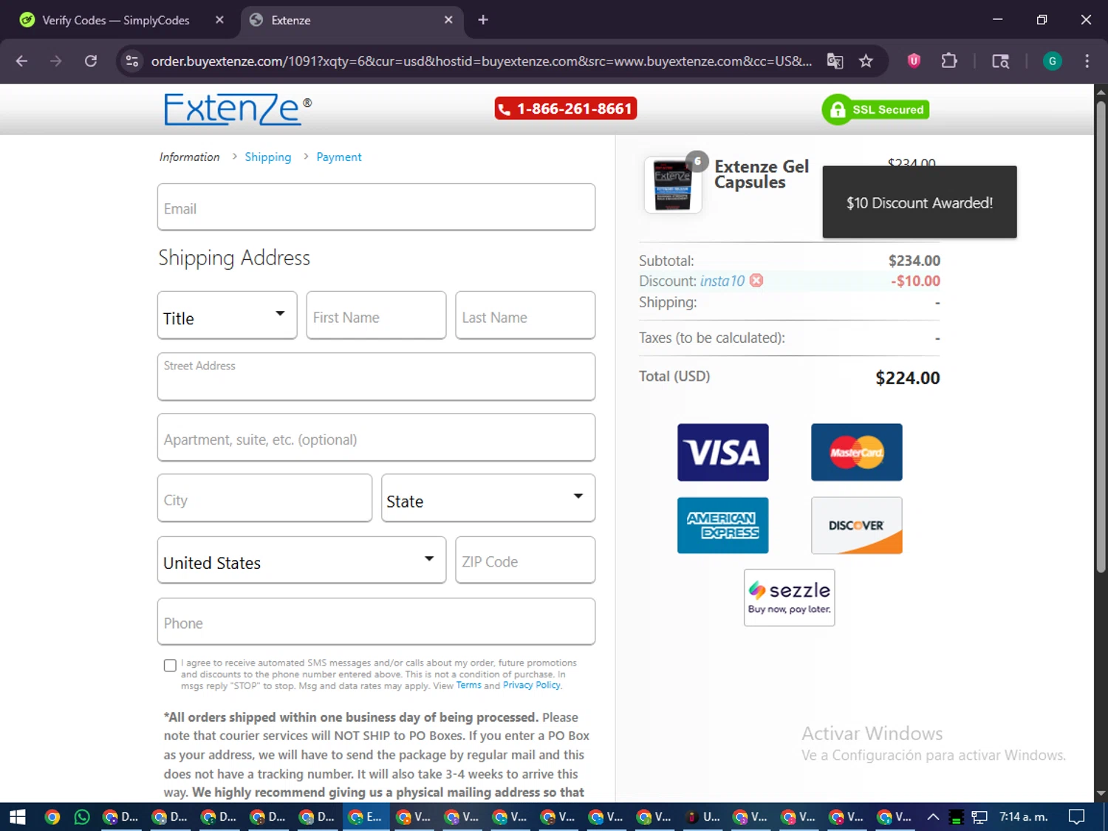Reload the current page

click(x=91, y=61)
